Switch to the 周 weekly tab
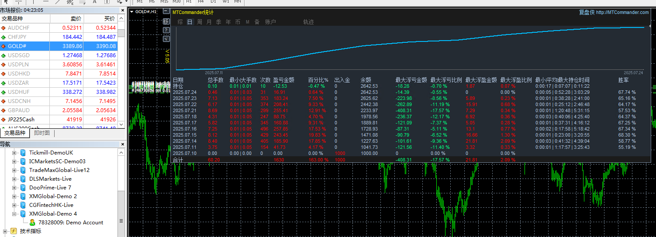This screenshot has height=237, width=656. [x=200, y=22]
